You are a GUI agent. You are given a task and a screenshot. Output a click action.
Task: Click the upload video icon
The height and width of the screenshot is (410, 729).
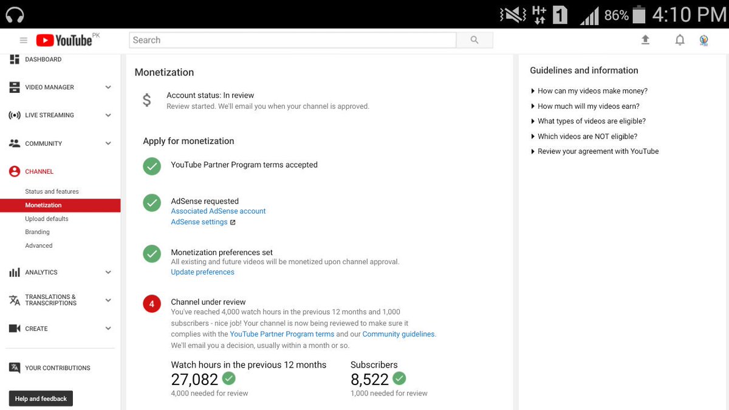pos(645,39)
